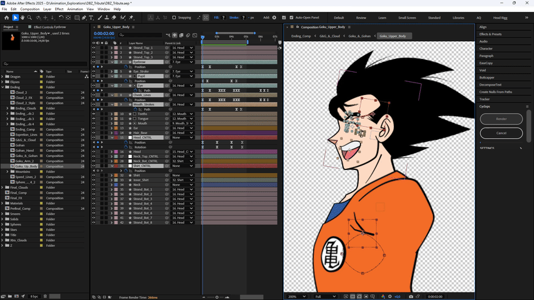Screen dimensions: 534x300
Task: Select the Rotation tool
Action: click(61, 17)
